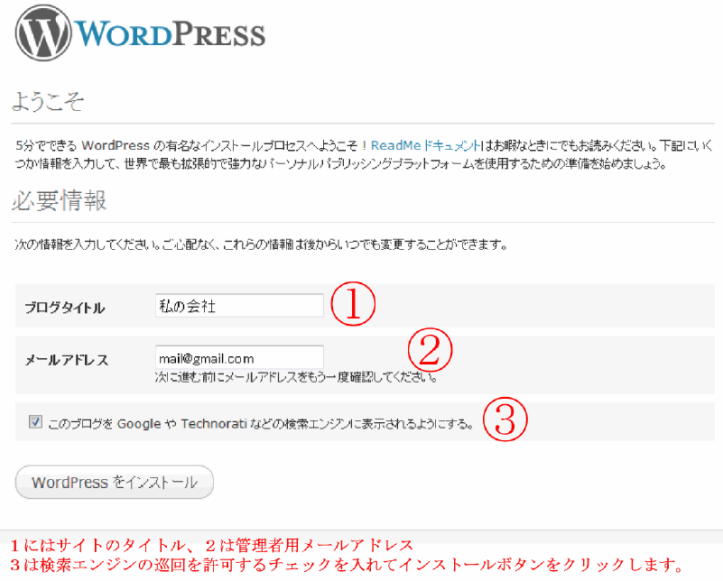Click the ブログタイトル label

65,308
